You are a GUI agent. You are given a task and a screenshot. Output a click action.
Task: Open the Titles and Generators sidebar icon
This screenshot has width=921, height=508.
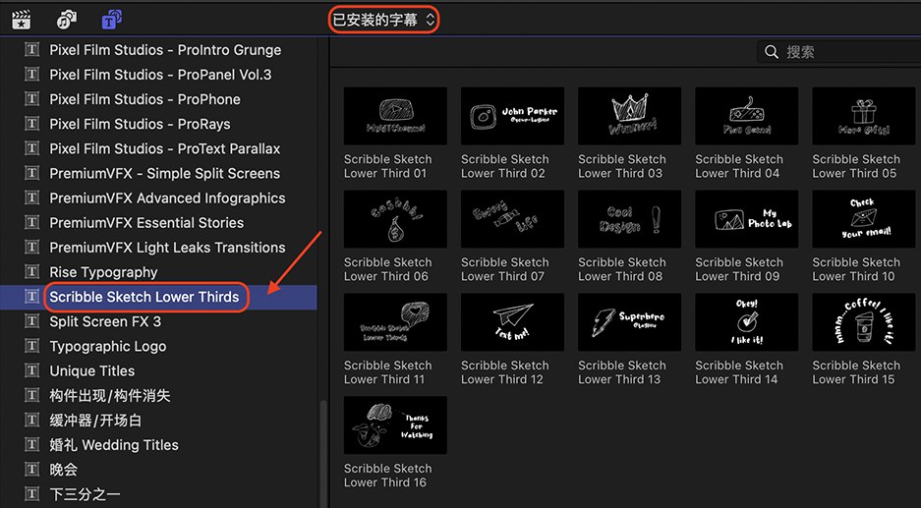coord(112,20)
